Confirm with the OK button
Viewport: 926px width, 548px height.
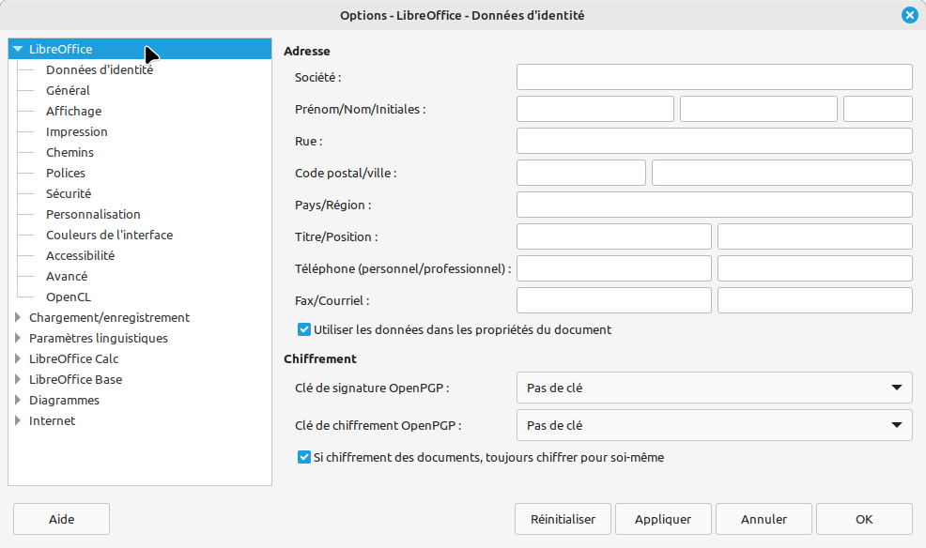(x=864, y=519)
